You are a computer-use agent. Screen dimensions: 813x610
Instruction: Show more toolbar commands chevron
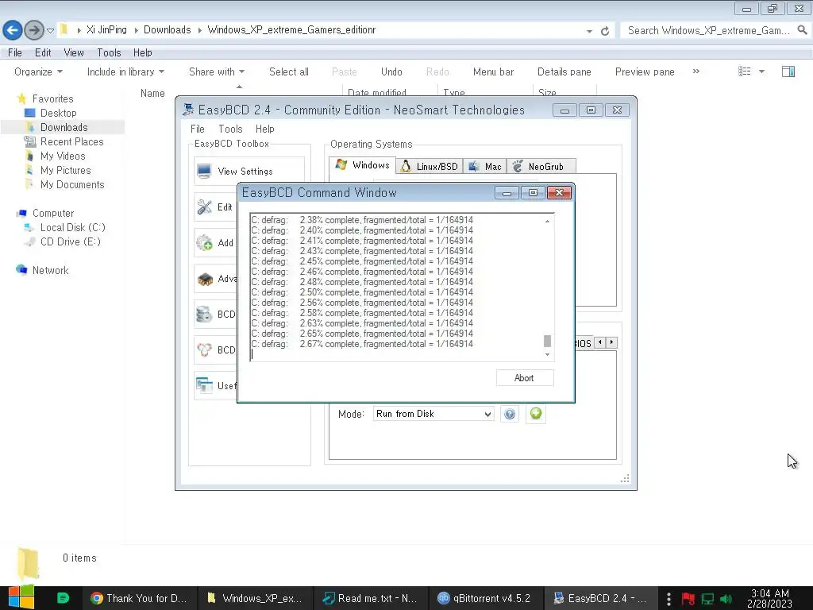click(695, 71)
